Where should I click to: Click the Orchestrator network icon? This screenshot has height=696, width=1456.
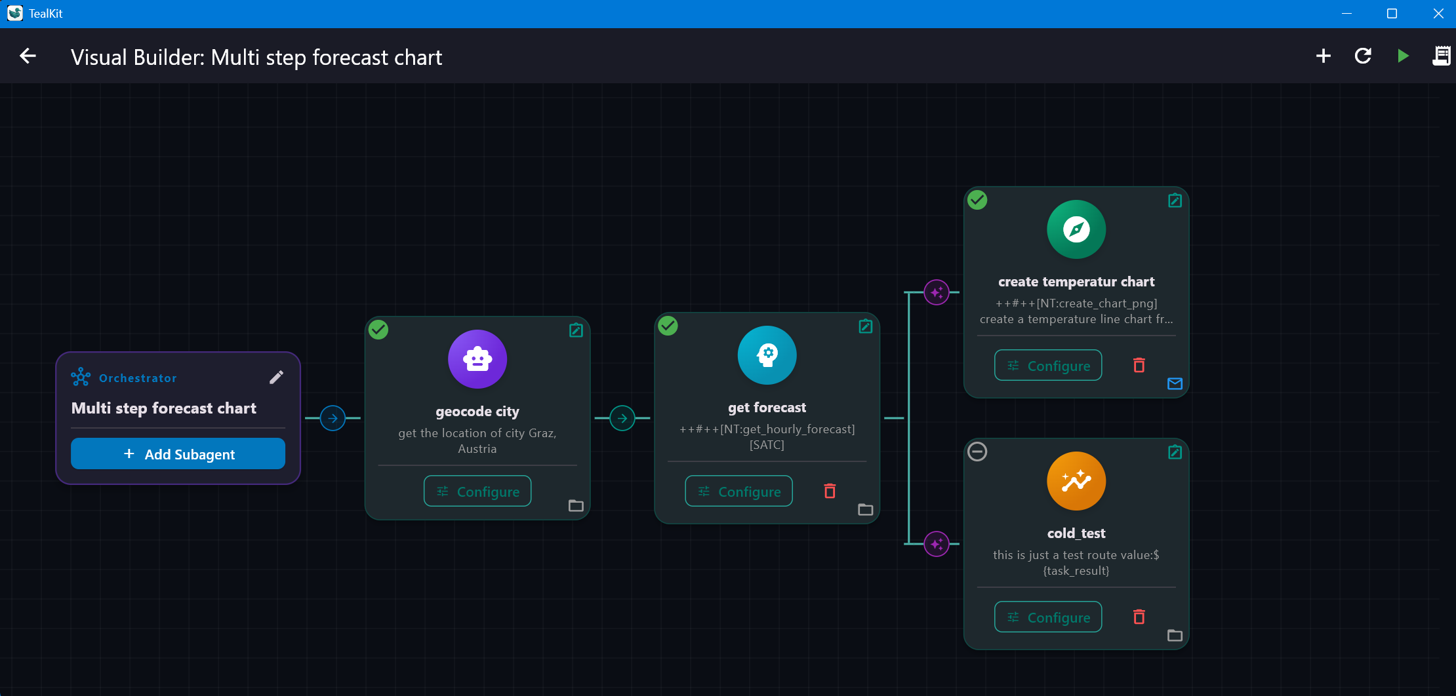click(x=81, y=377)
